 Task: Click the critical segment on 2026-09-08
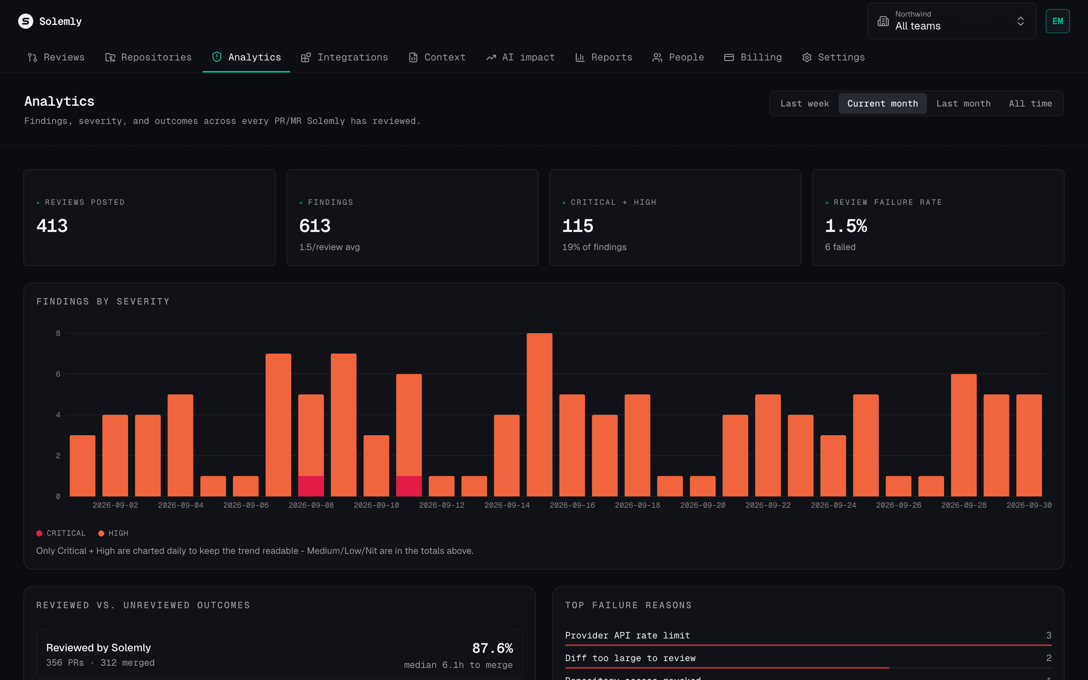(311, 486)
